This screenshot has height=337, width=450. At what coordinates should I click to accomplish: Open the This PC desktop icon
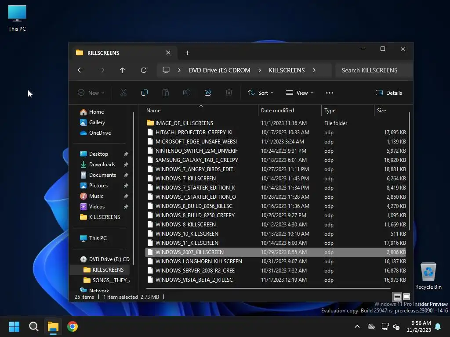pos(17,18)
